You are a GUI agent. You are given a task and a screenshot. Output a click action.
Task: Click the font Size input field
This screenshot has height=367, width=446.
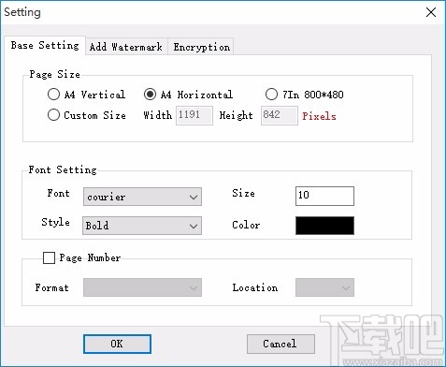click(324, 196)
